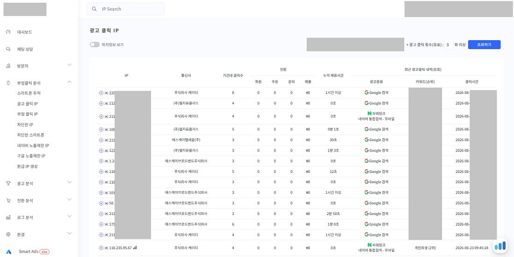This screenshot has width=514, height=257.
Task: Click the keyword cell 개인회생 (2위)
Action: (x=425, y=248)
